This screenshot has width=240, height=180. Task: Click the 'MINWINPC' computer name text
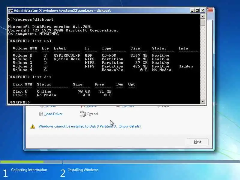coord(49,34)
